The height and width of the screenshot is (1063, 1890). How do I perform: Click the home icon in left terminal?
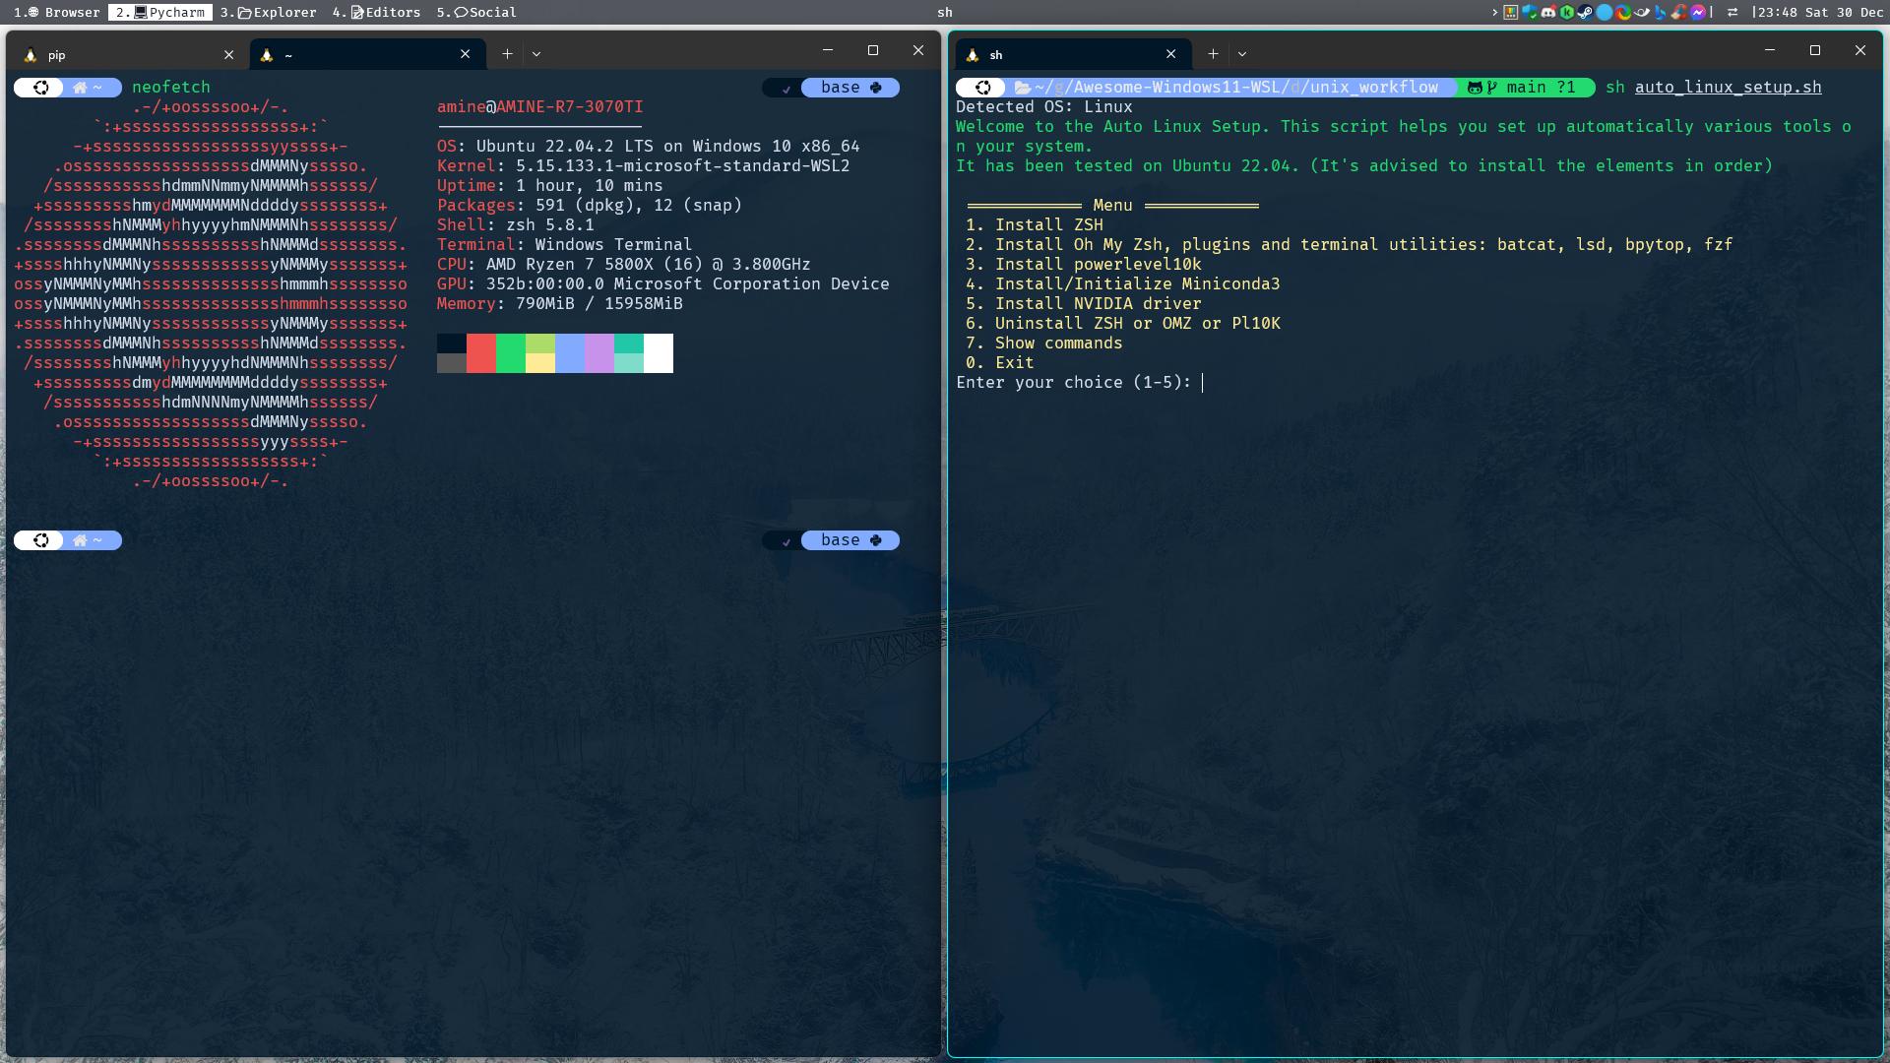click(x=81, y=87)
